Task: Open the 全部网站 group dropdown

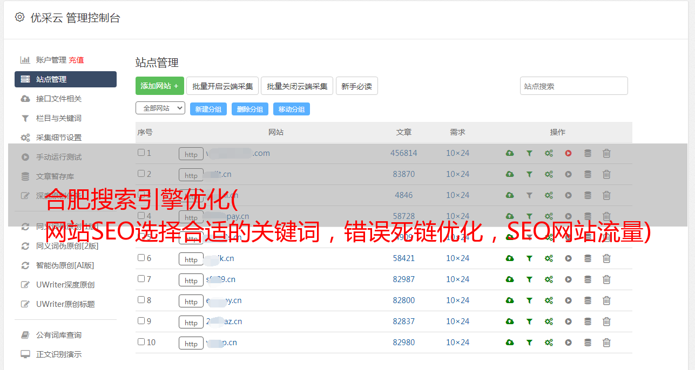Action: pos(160,108)
